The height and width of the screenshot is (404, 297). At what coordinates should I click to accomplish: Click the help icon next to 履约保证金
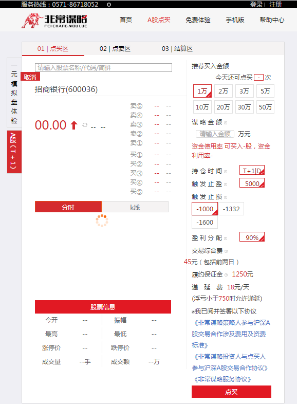(x=226, y=275)
